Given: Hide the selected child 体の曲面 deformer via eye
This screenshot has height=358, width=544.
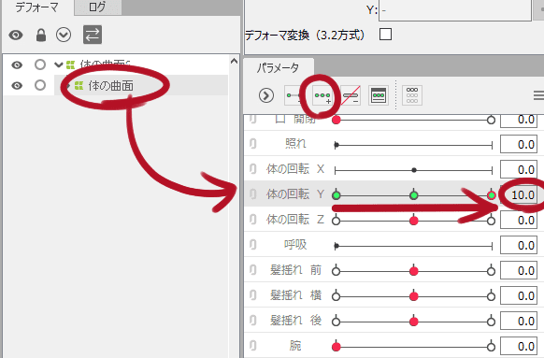Looking at the screenshot, I should coord(17,85).
